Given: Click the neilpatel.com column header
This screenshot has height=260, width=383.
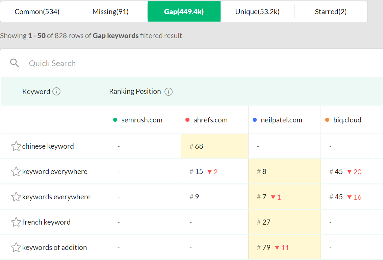Looking at the screenshot, I should pos(285,120).
